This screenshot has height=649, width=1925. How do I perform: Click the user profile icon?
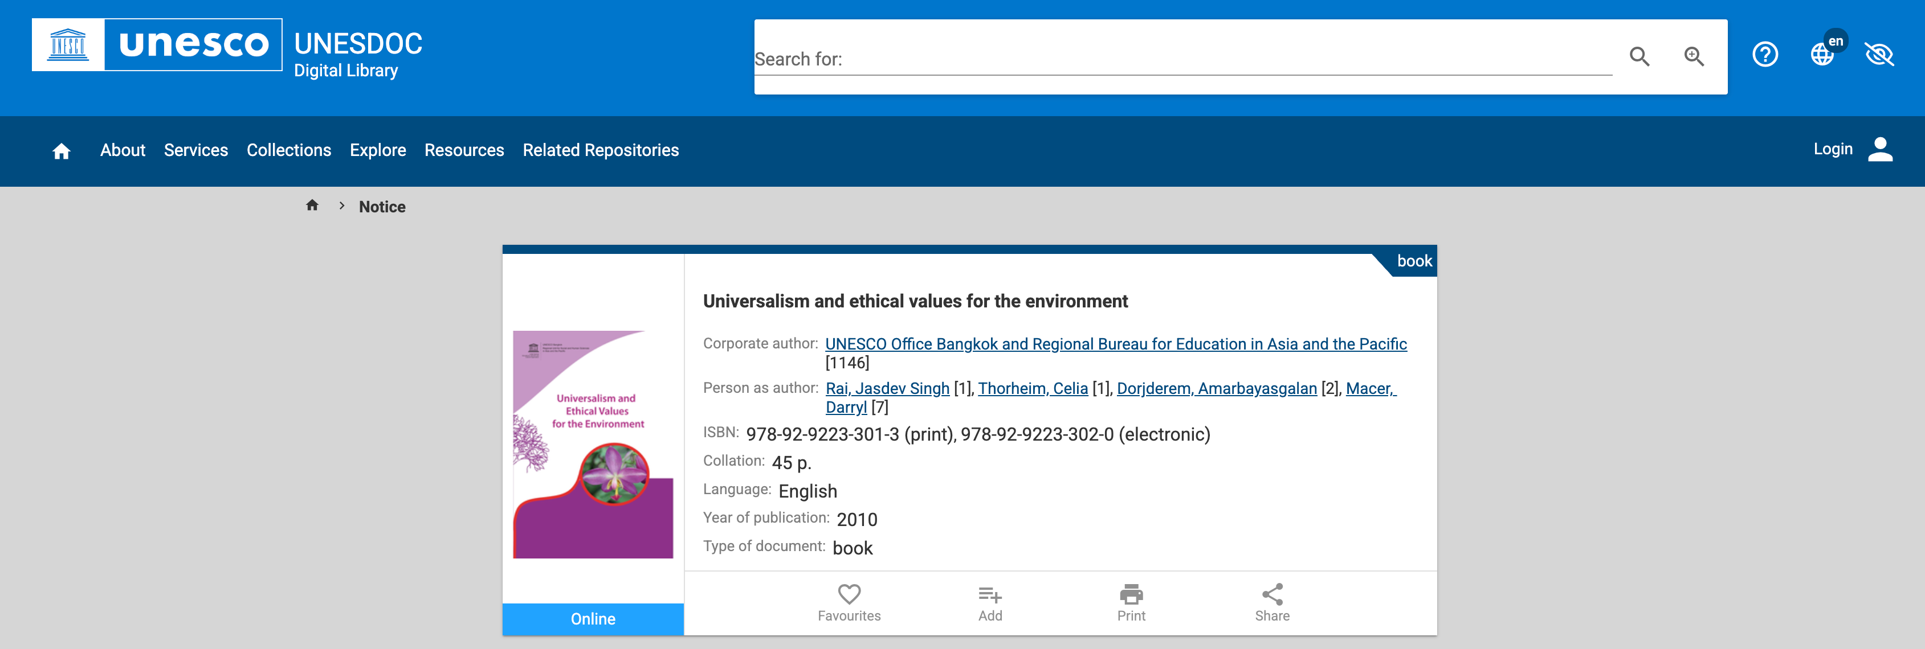coord(1879,149)
